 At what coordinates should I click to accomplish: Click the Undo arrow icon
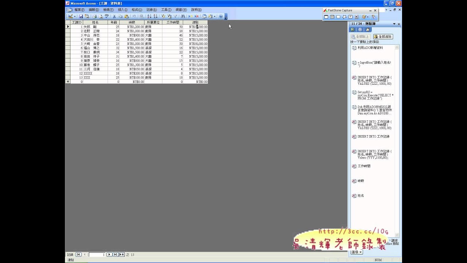134,16
